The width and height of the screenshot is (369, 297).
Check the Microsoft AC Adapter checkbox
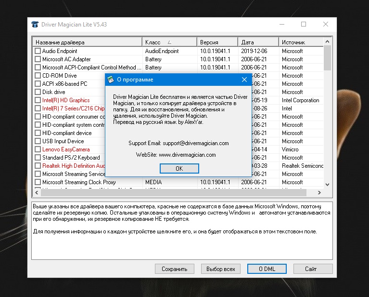(x=38, y=59)
